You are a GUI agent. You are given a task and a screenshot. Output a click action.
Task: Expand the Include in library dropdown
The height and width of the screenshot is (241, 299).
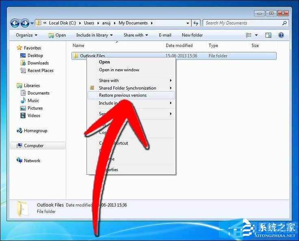[x=94, y=35]
